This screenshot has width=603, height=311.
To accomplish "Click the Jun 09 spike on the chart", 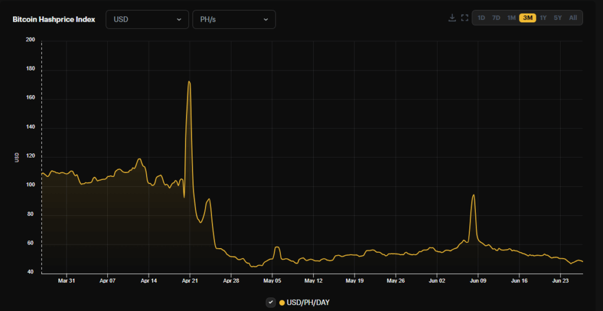I will click(x=473, y=195).
